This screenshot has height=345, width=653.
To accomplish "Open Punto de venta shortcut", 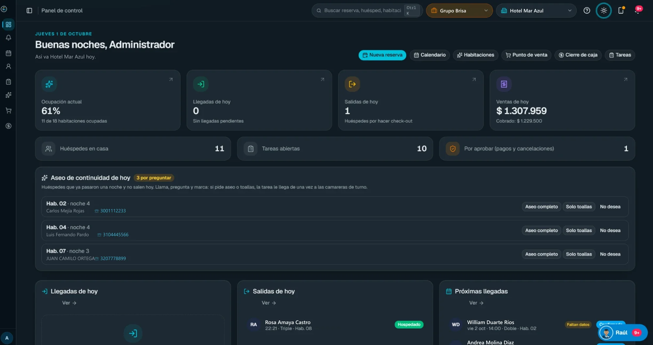I will click(526, 55).
